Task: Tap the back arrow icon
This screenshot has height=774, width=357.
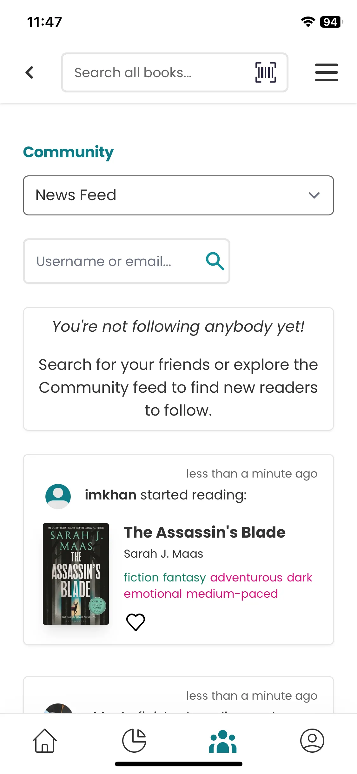Action: tap(30, 72)
